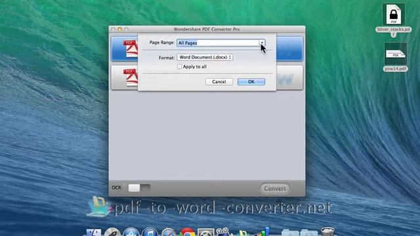
Task: Click the Convert button
Action: pos(274,188)
